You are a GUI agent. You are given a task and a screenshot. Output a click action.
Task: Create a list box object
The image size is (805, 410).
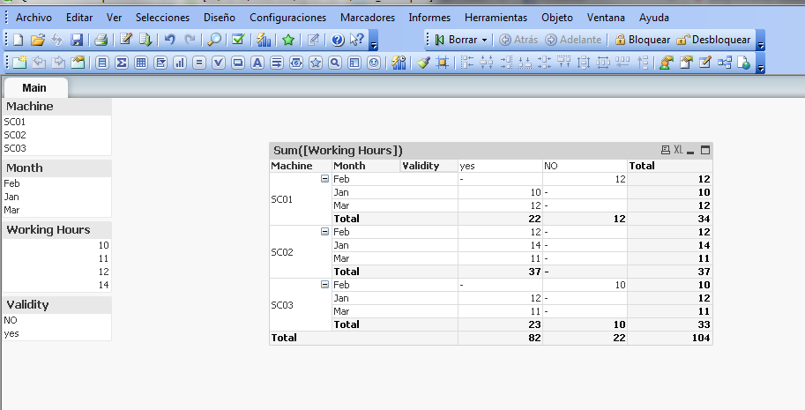tap(102, 63)
